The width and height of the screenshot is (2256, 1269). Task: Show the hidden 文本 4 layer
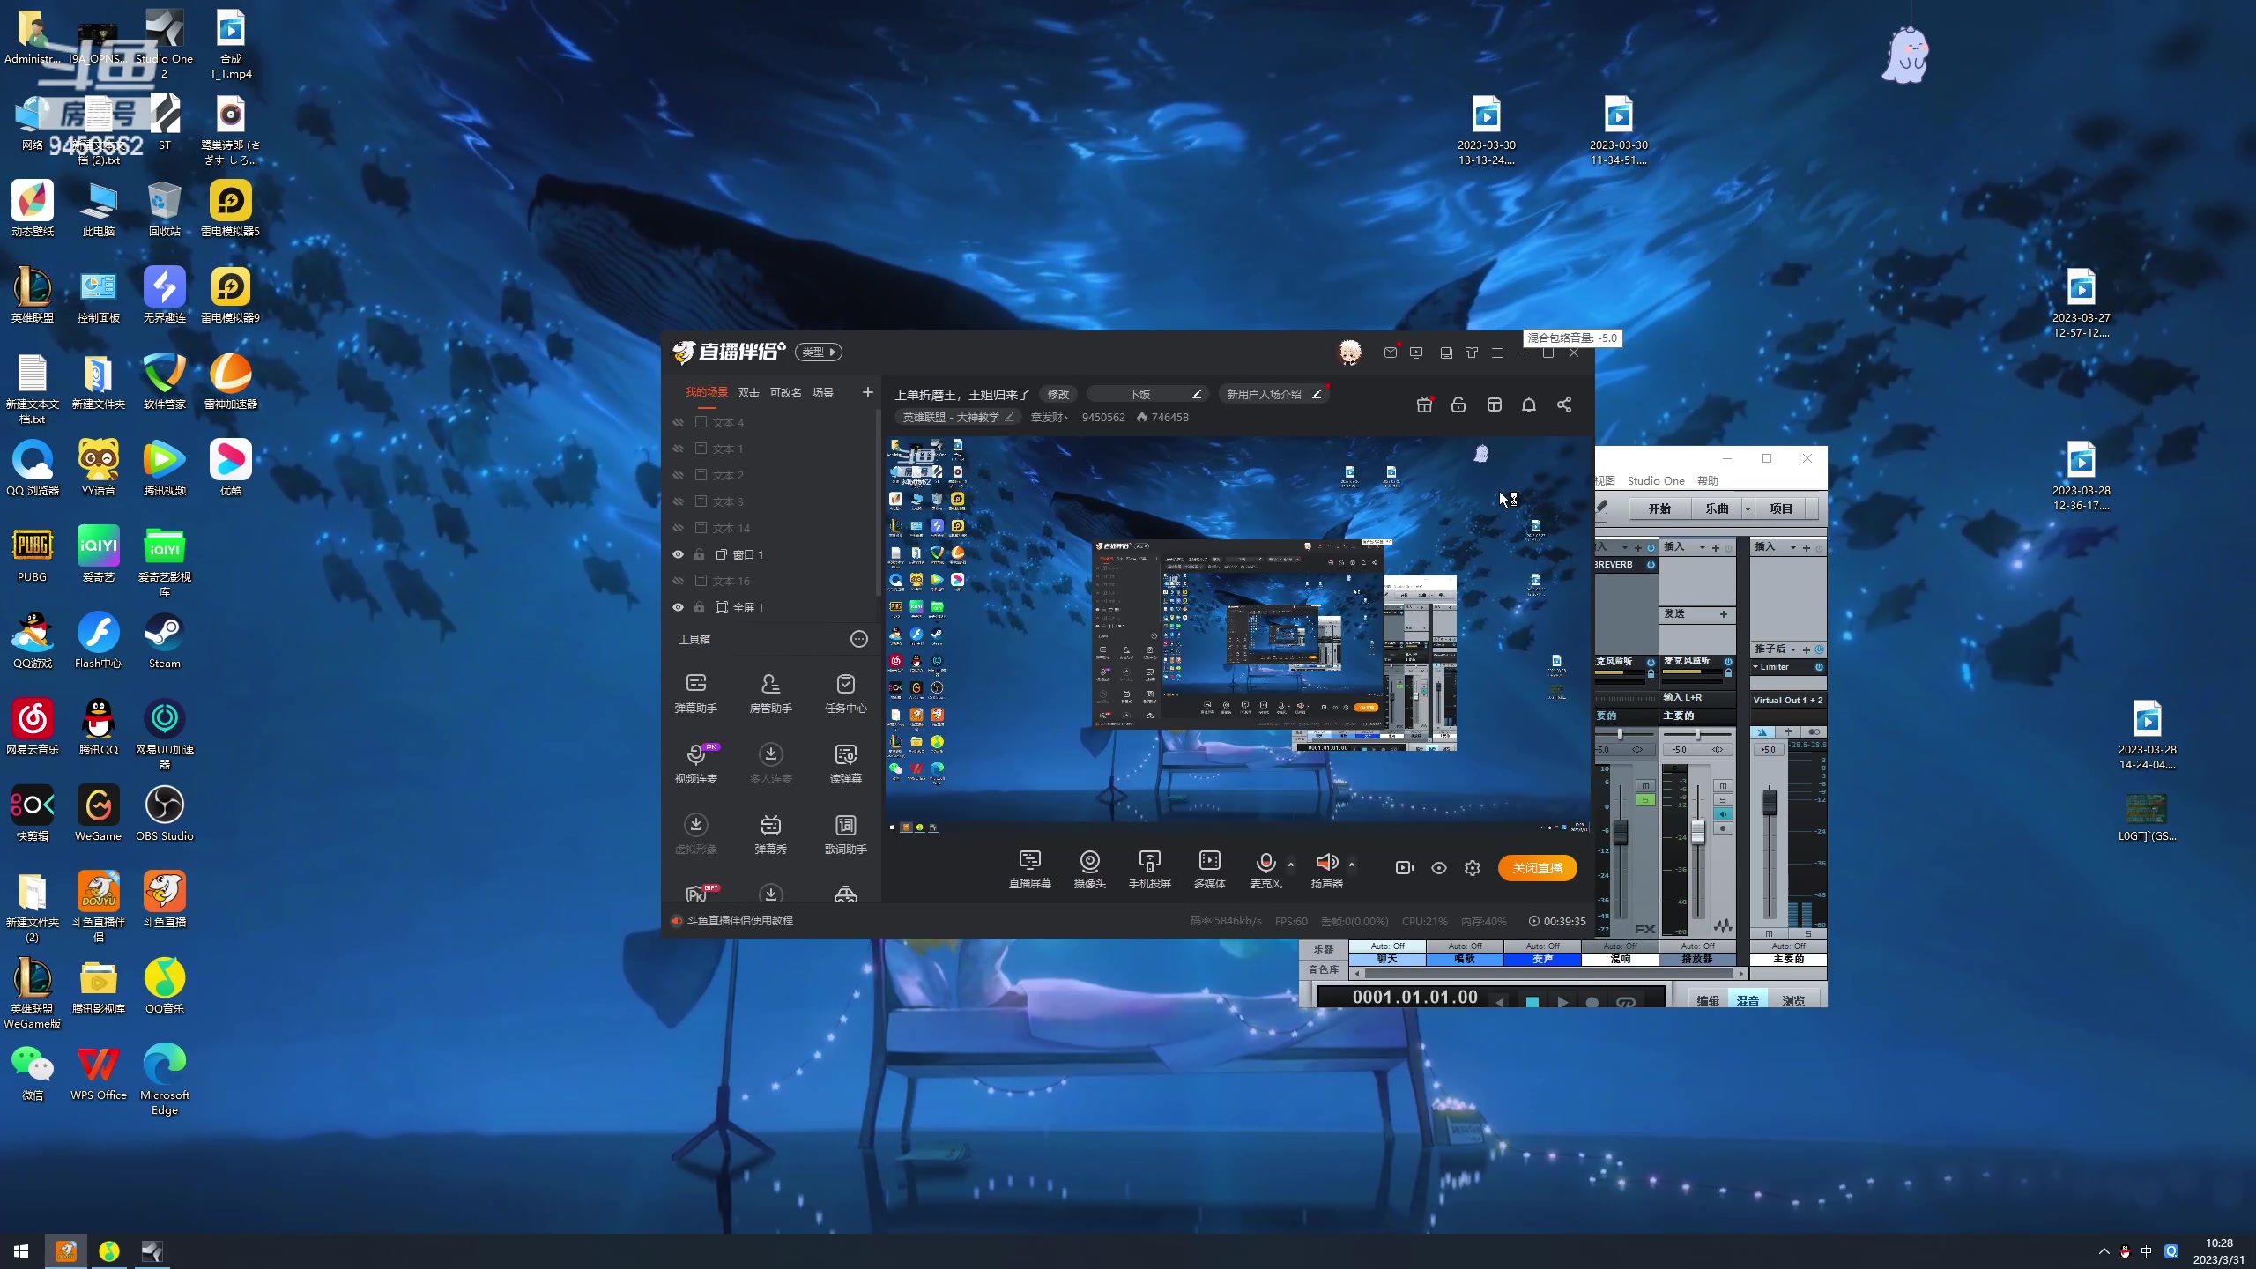(678, 422)
